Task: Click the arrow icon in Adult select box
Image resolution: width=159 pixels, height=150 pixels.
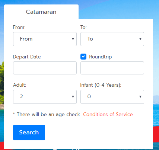Action: [73, 97]
